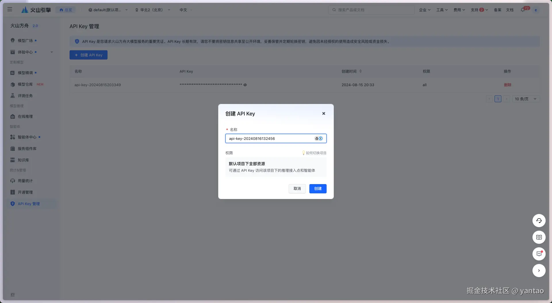Screen dimensions: 552x303
Task: Open the 企业 menu
Action: coord(425,10)
